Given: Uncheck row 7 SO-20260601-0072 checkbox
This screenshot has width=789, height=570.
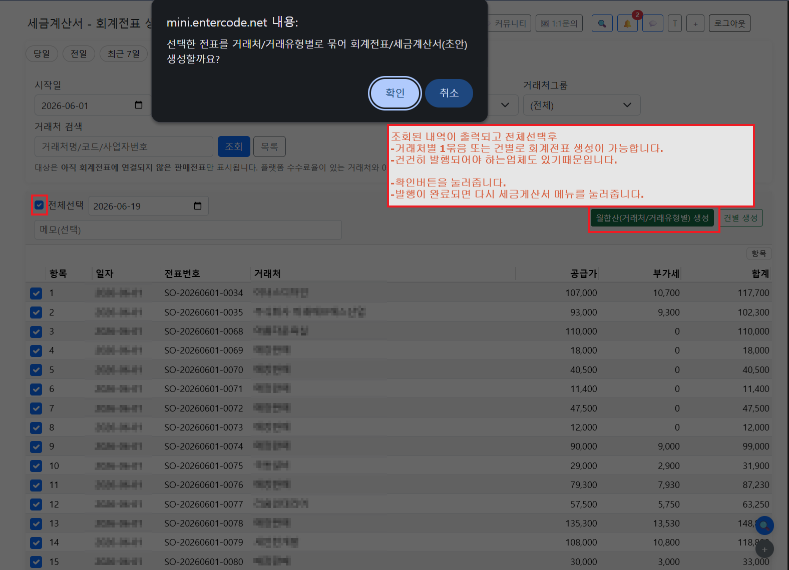Looking at the screenshot, I should (x=36, y=408).
